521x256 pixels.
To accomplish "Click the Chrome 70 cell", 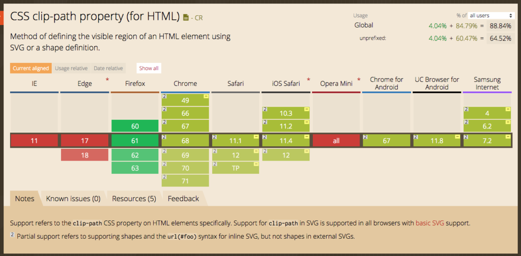I will [x=185, y=168].
